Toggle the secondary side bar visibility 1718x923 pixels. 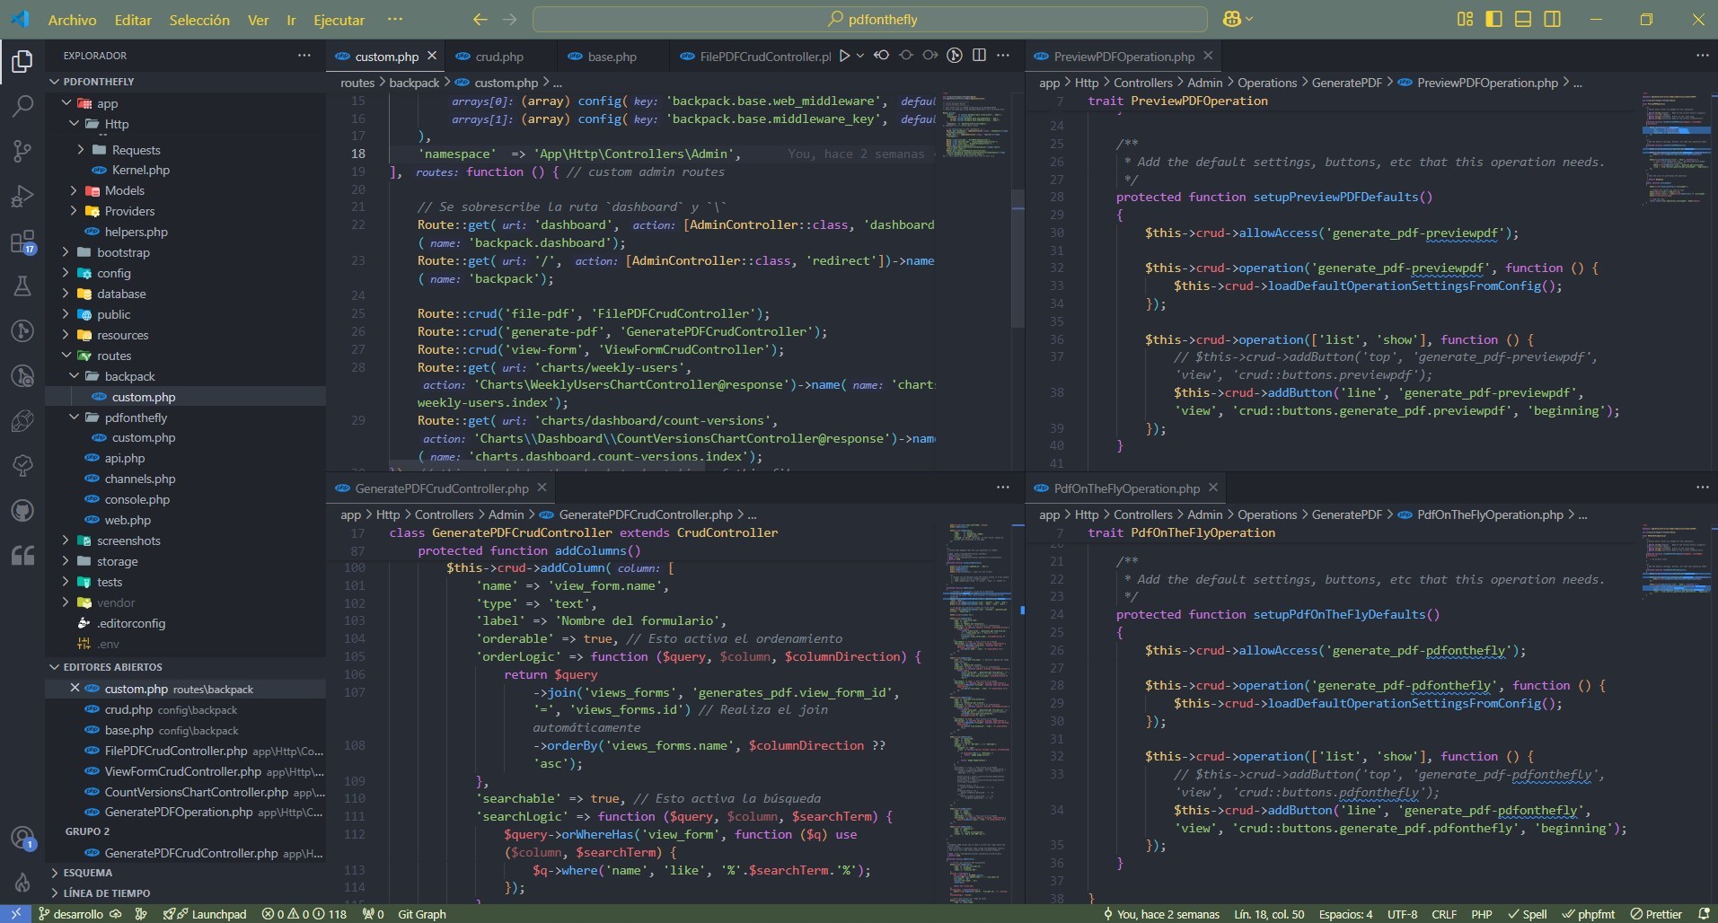pyautogui.click(x=1552, y=19)
